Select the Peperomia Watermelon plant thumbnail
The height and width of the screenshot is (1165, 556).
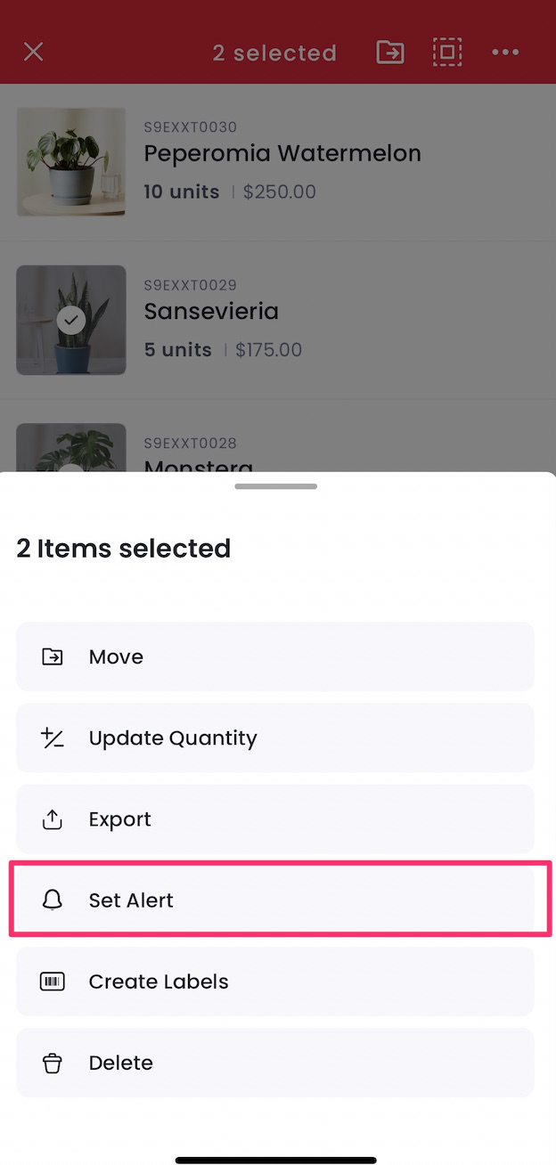pos(71,162)
